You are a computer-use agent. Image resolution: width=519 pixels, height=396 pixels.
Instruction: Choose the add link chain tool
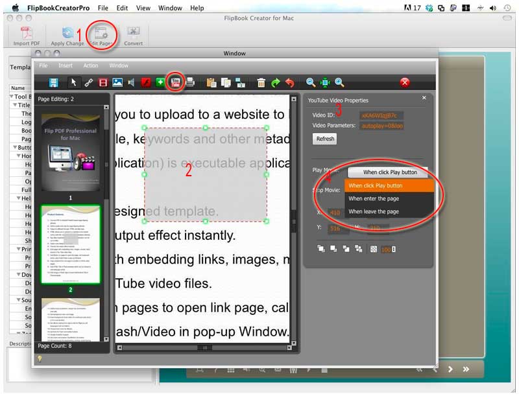88,83
